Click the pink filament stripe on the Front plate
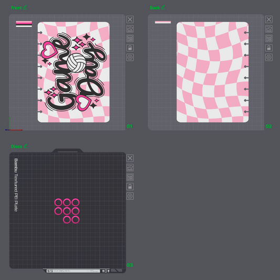 (24, 23)
